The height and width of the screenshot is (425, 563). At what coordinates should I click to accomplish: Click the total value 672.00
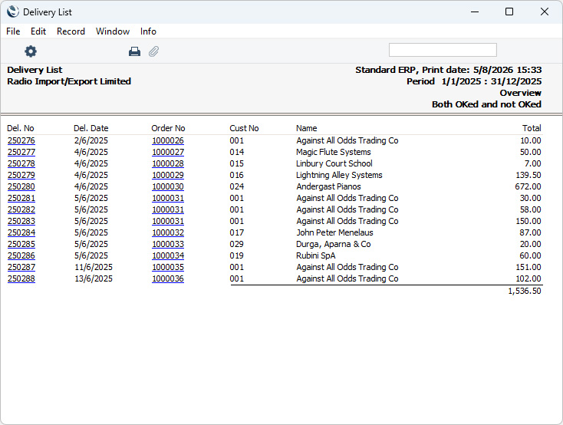pyautogui.click(x=528, y=186)
